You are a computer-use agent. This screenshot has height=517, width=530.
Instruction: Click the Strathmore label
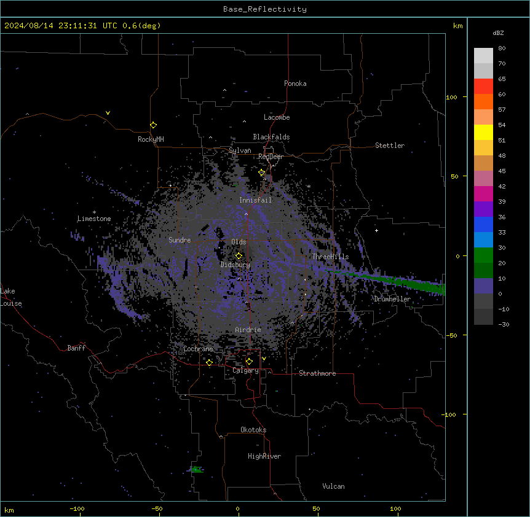coord(317,373)
